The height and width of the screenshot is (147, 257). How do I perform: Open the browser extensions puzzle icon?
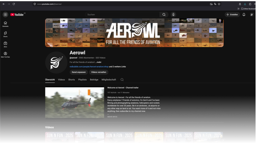click(x=250, y=4)
